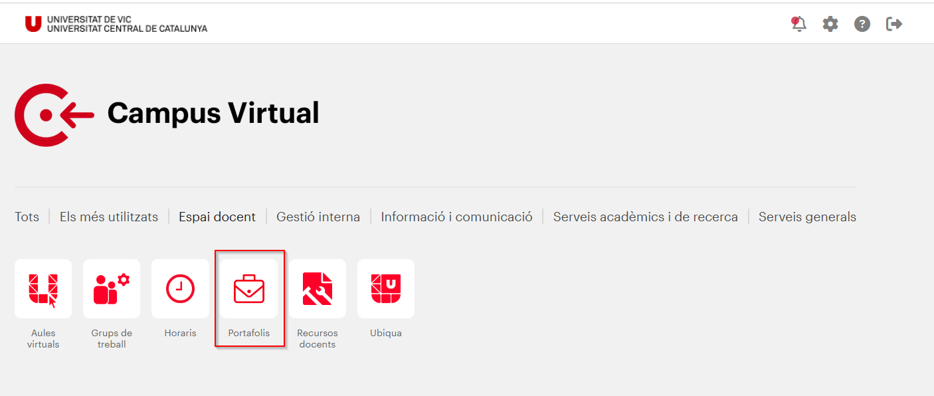The image size is (934, 396).
Task: Open the Ubiqua tile
Action: coord(386,288)
